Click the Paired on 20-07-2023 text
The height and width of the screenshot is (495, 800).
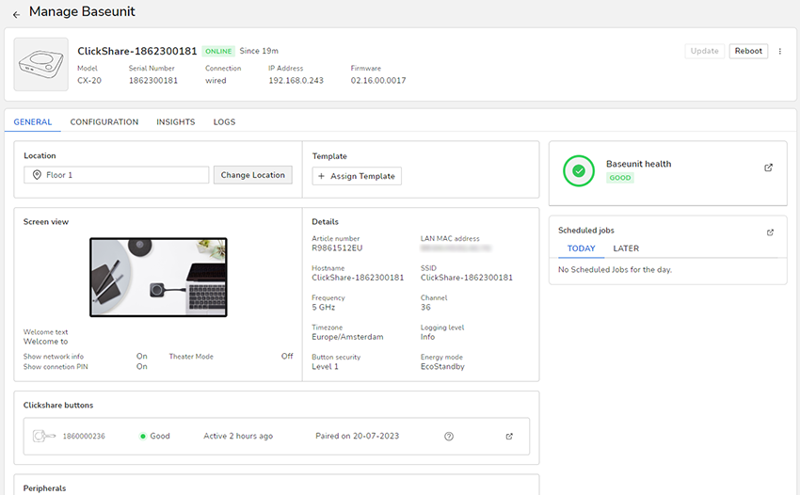point(357,436)
